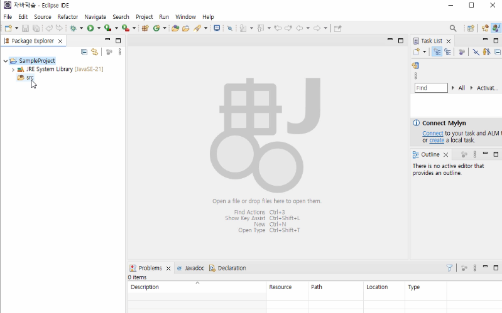Open the File menu

(x=8, y=17)
